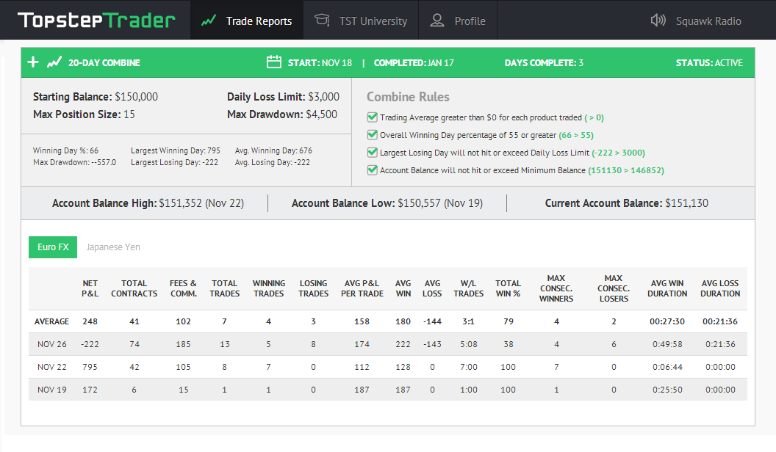Click the TopstepTrader logo
776x452 pixels.
coord(96,21)
